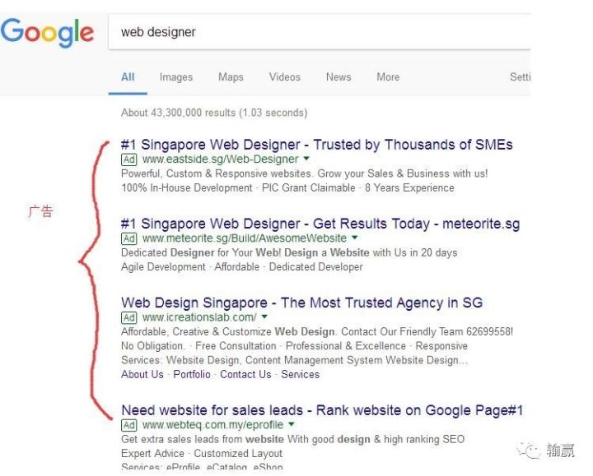Image resolution: width=593 pixels, height=476 pixels.
Task: Click the Ad badge next to eastside.sg URL
Action: pyautogui.click(x=129, y=159)
